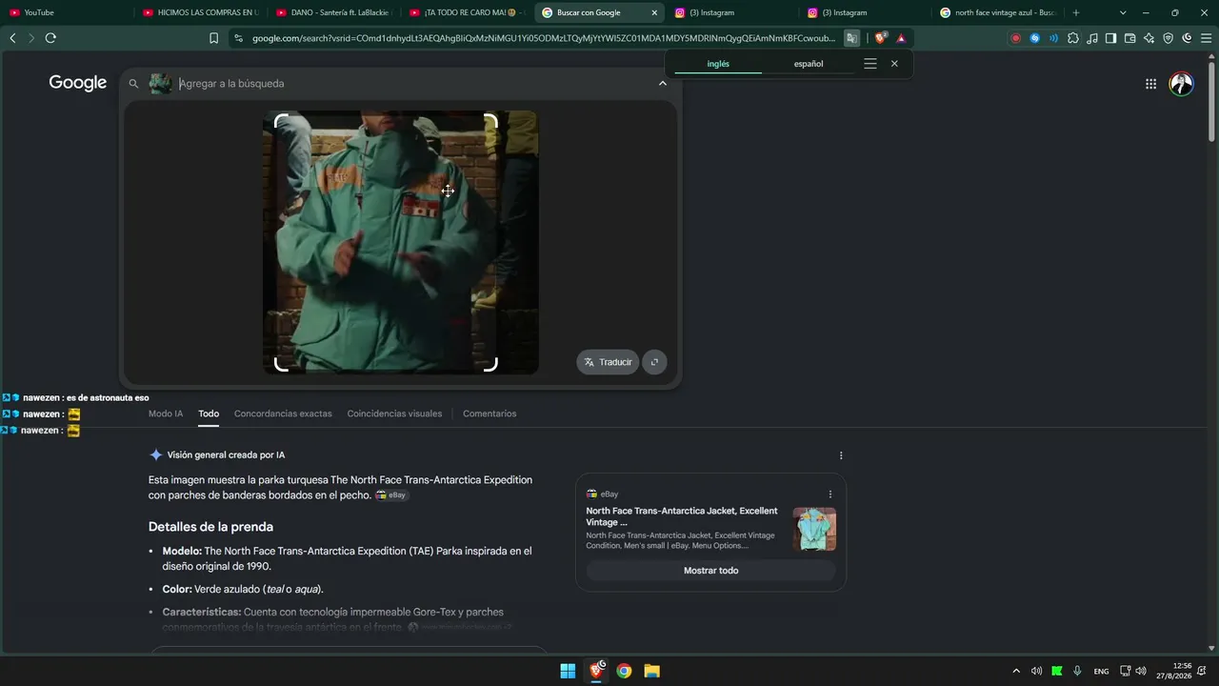Open File Explorer from taskbar

point(651,671)
